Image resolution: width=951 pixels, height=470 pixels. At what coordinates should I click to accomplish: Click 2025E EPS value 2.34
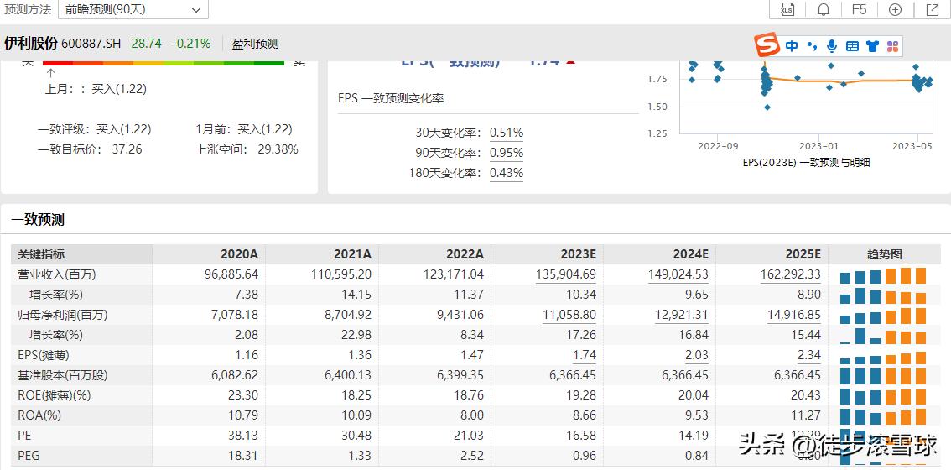(809, 355)
